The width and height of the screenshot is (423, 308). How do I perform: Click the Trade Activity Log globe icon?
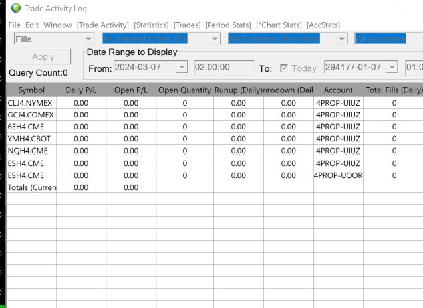[x=16, y=8]
